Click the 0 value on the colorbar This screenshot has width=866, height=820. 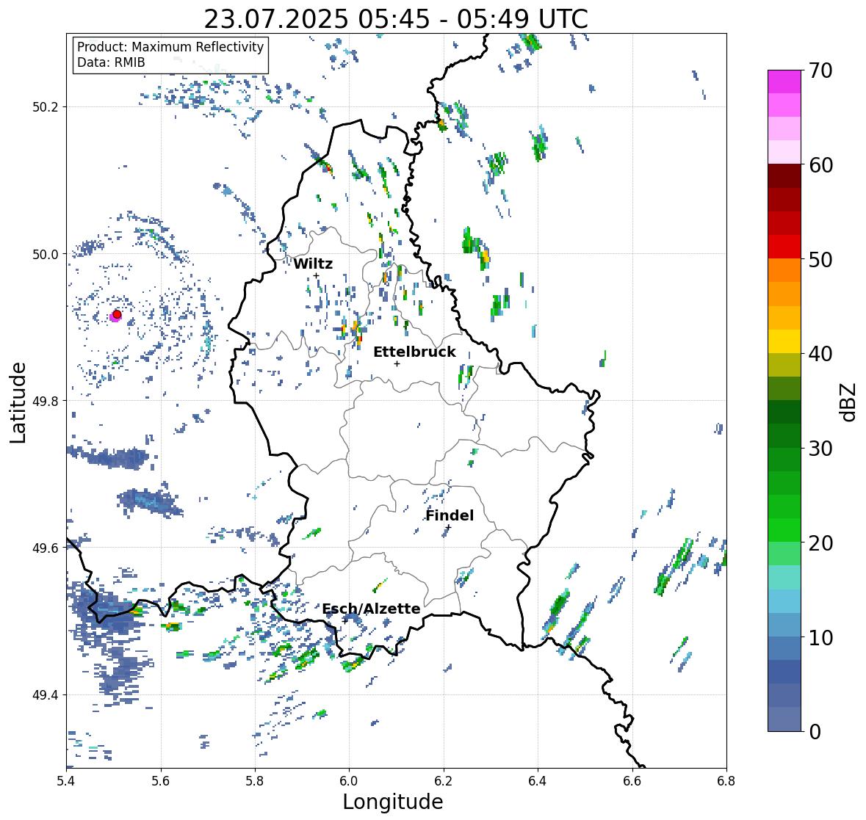coord(815,732)
